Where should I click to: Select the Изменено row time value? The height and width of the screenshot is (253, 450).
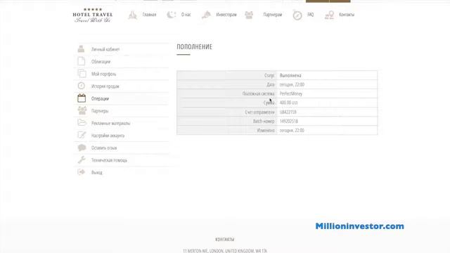(x=292, y=130)
